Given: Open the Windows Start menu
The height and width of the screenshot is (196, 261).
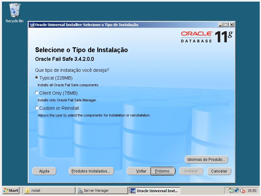Looking at the screenshot, I should coord(10,190).
